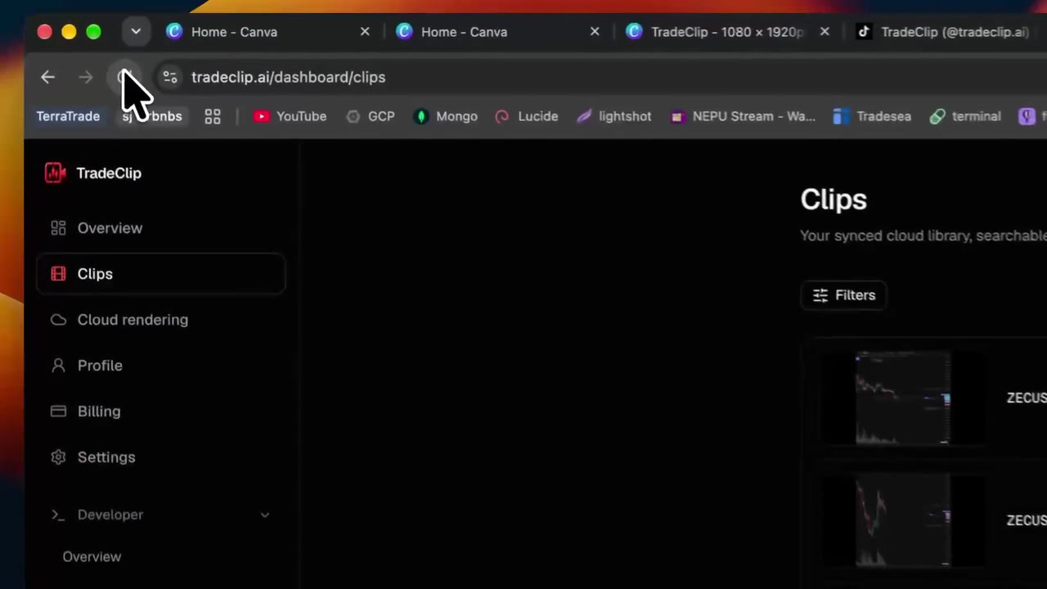Click the macOS green fullscreen button
The height and width of the screenshot is (589, 1047).
94,32
